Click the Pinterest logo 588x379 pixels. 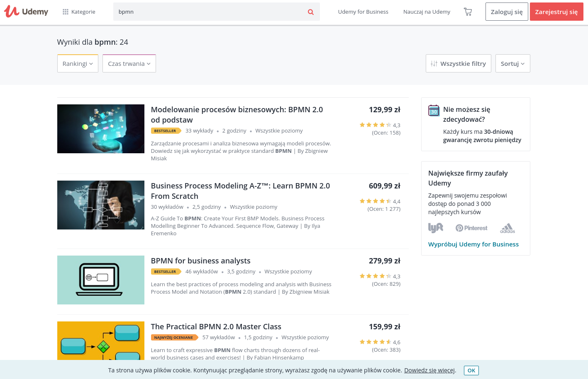[x=471, y=228]
